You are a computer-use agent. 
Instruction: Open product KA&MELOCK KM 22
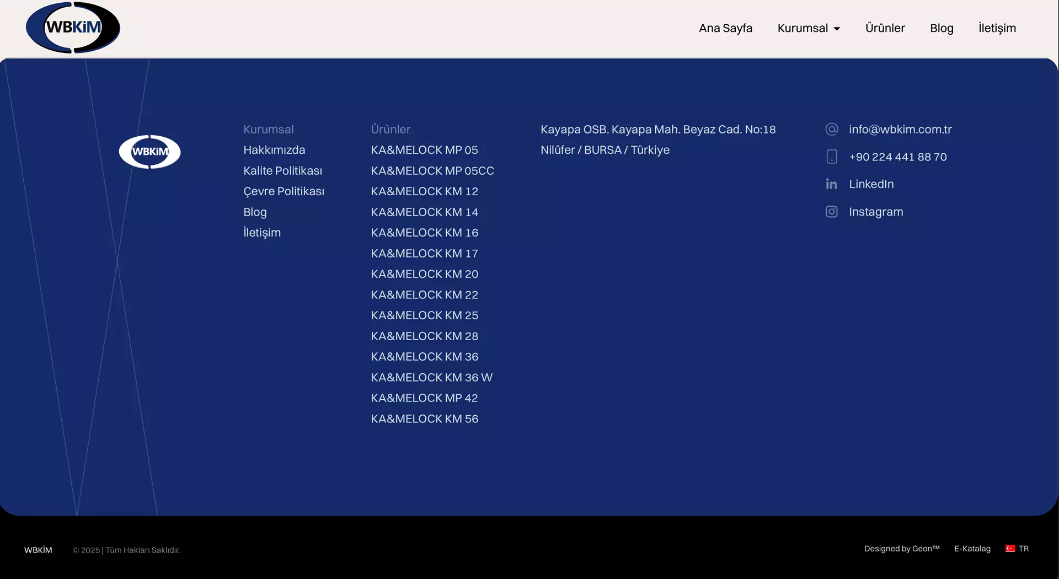coord(424,295)
